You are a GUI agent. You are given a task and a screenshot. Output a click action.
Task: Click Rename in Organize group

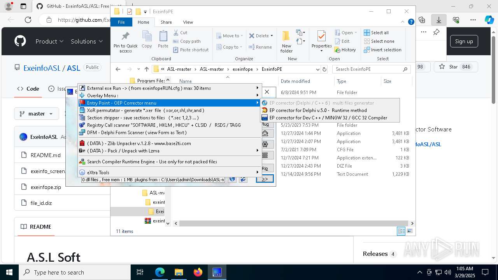point(261,47)
